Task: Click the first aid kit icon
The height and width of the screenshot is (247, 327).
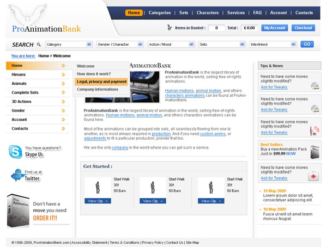Action: 313,176
